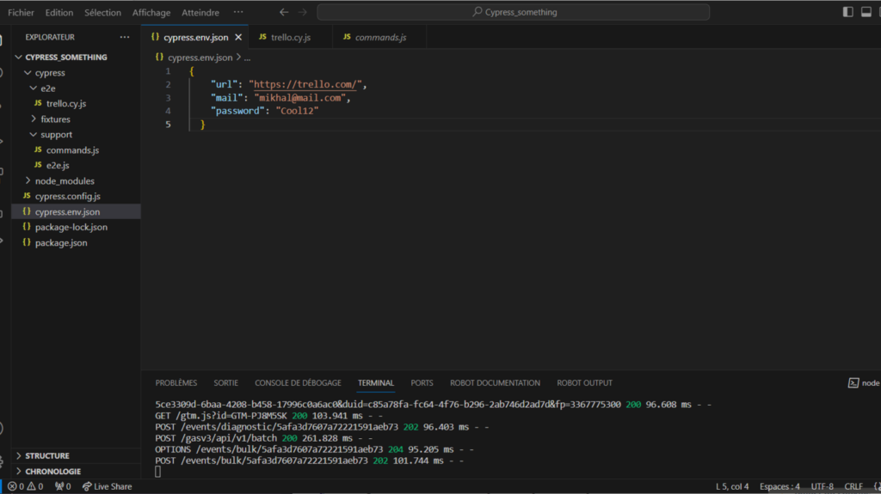Close the cypress.env.json editor tab
The image size is (881, 494).
point(238,37)
